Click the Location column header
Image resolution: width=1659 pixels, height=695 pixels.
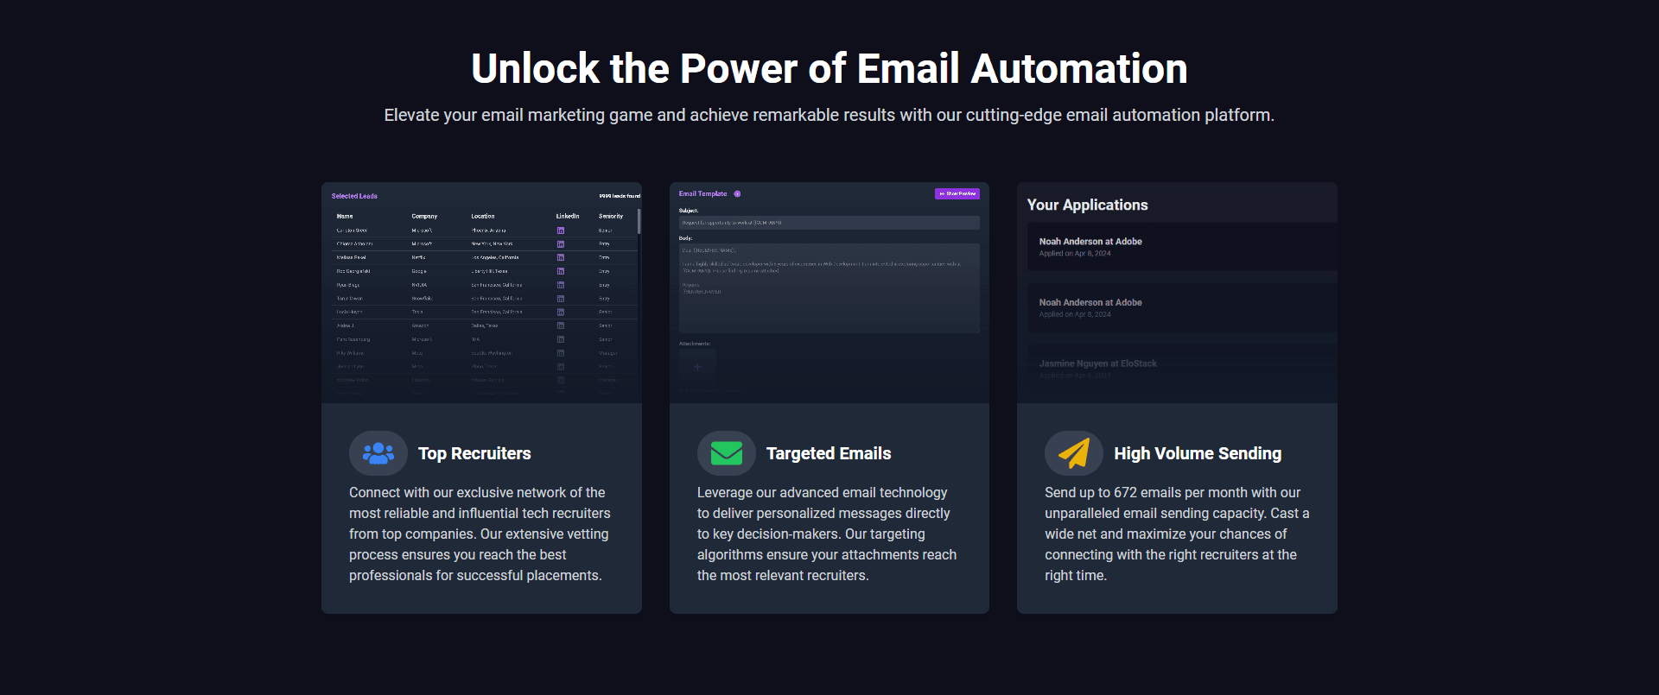pyautogui.click(x=483, y=217)
